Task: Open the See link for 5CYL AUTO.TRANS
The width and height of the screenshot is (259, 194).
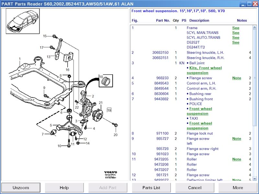Action: click(236, 38)
